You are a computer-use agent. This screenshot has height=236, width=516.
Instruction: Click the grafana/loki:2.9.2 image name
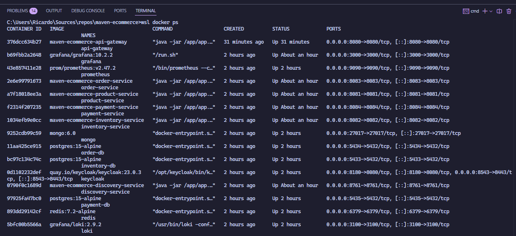point(75,225)
